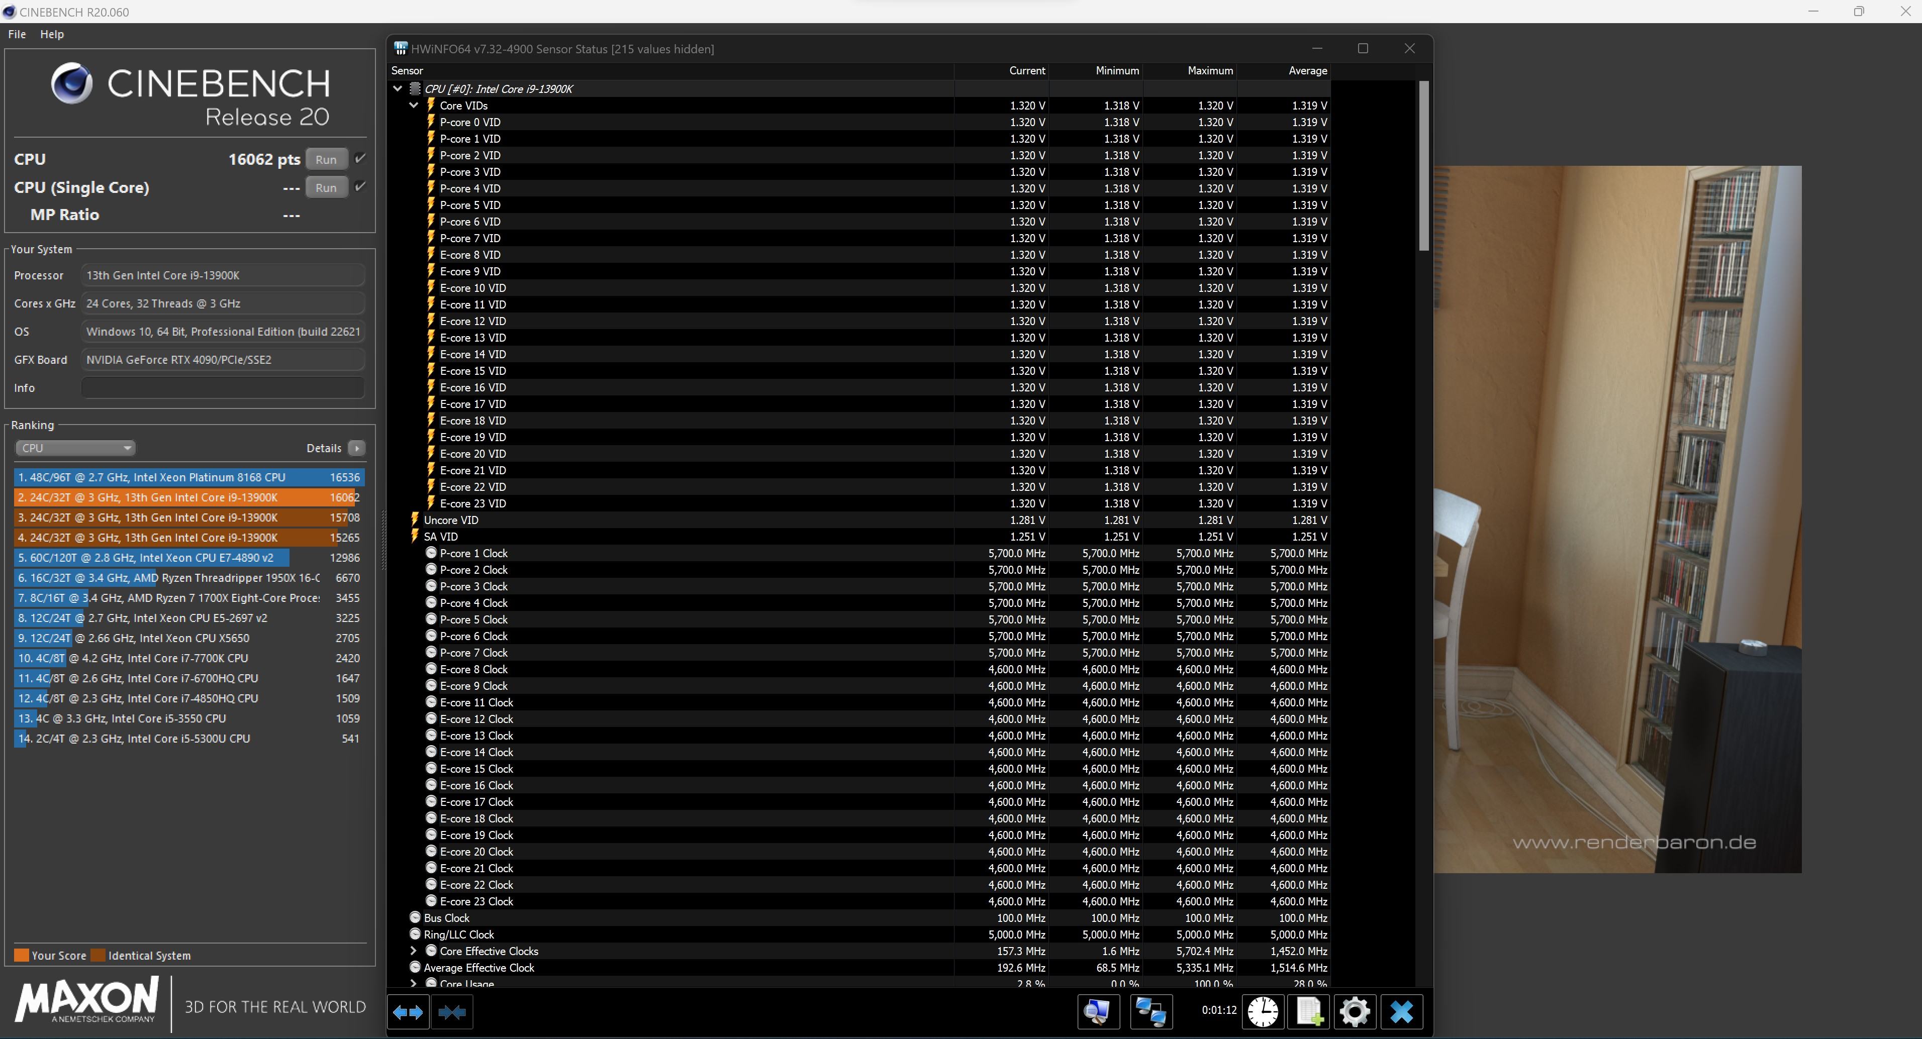The image size is (1922, 1039).
Task: Collapse the Core VIDs tree node
Action: point(413,105)
